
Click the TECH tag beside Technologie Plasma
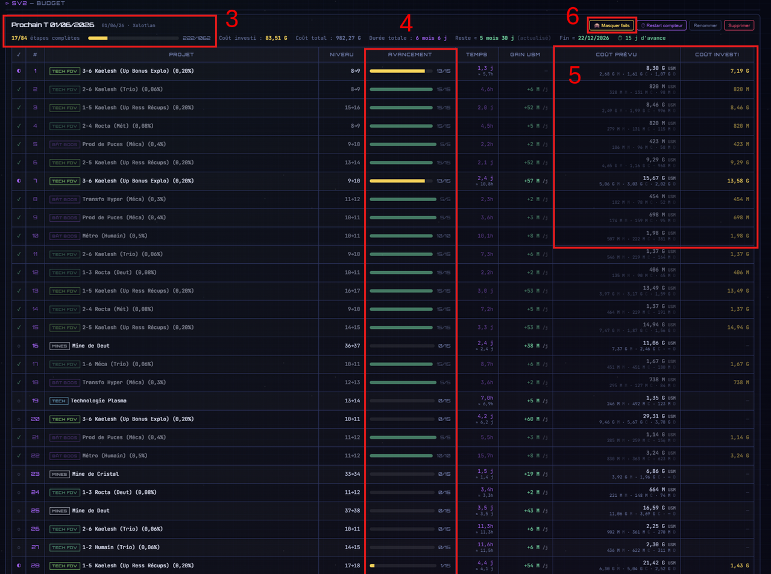pos(58,401)
